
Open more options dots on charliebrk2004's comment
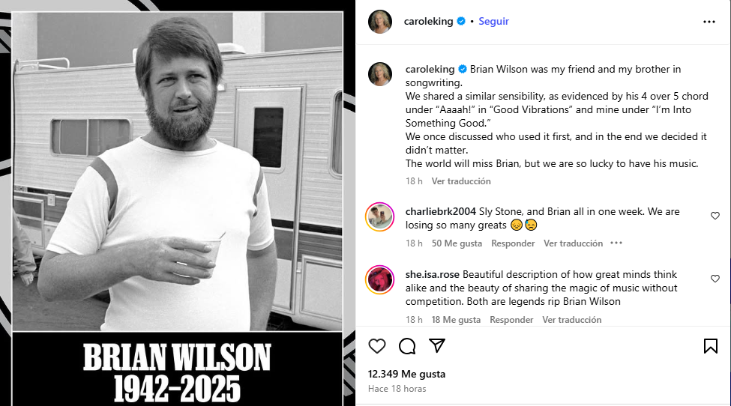pos(616,243)
